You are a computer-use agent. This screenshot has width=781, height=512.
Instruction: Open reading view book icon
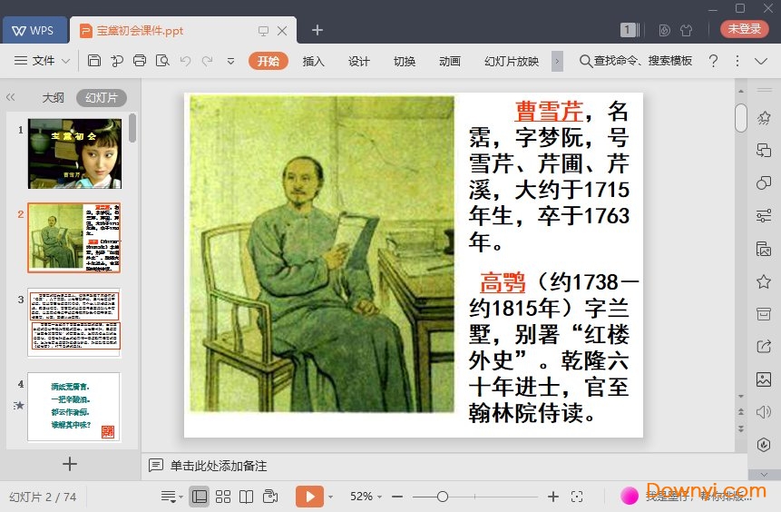point(246,497)
